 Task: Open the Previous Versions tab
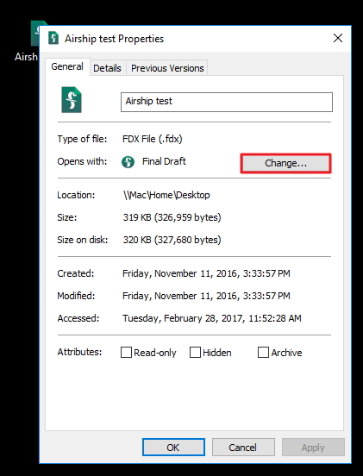pyautogui.click(x=167, y=68)
